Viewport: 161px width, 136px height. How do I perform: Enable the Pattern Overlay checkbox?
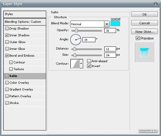pyautogui.click(x=7, y=96)
